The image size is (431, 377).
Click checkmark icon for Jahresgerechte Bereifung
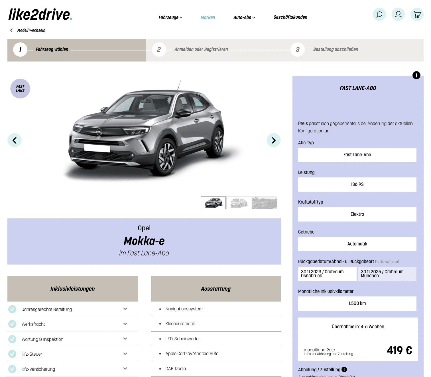click(12, 309)
